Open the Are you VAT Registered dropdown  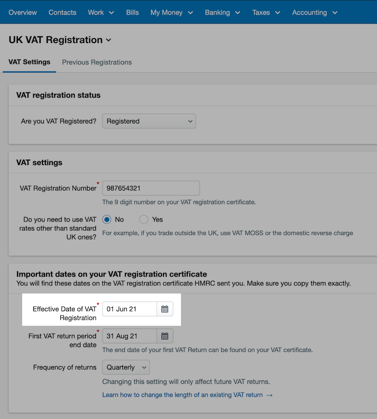click(x=149, y=121)
